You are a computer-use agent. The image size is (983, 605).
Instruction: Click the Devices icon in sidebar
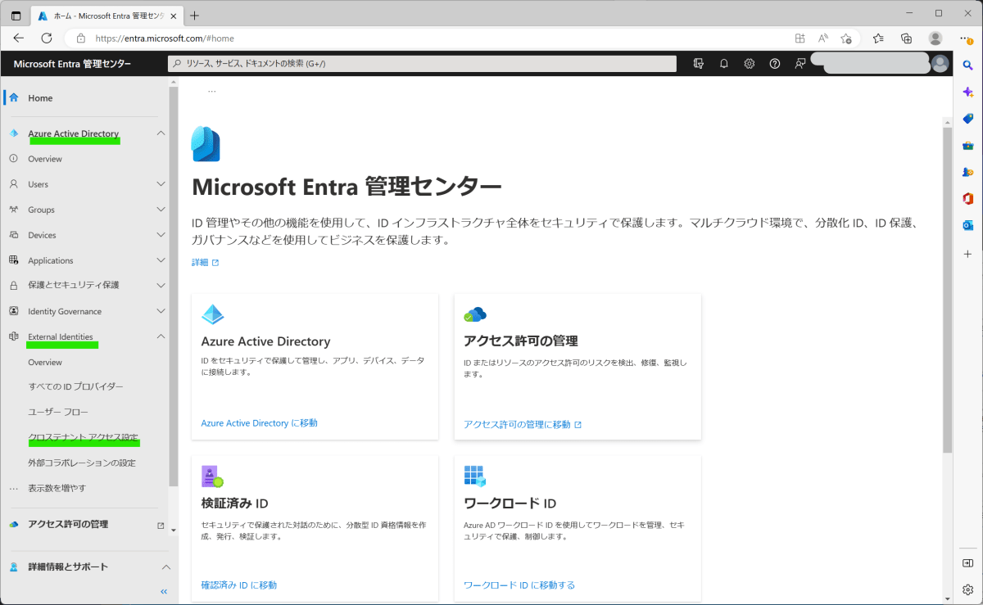coord(13,235)
